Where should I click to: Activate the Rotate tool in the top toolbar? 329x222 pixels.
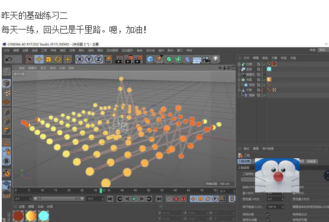point(58,60)
